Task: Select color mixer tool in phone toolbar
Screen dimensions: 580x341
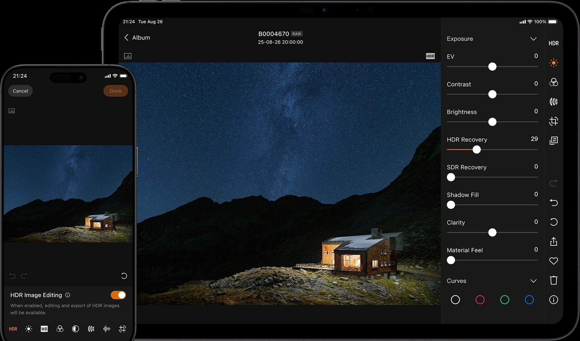Action: click(x=60, y=329)
